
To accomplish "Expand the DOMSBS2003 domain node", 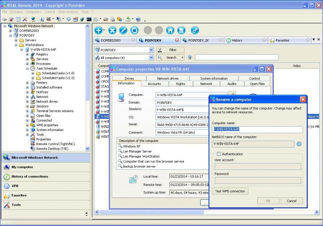I will pyautogui.click(x=10, y=31).
